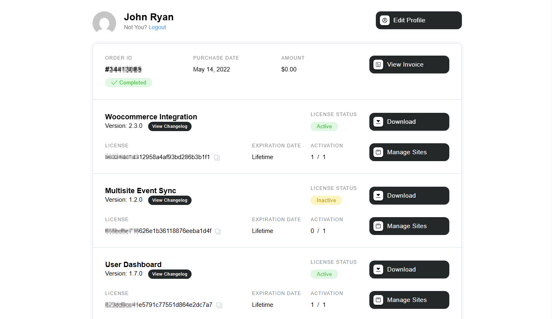Download the Multisite Event Sync plugin
Viewport: 552px width, 319px height.
[409, 196]
